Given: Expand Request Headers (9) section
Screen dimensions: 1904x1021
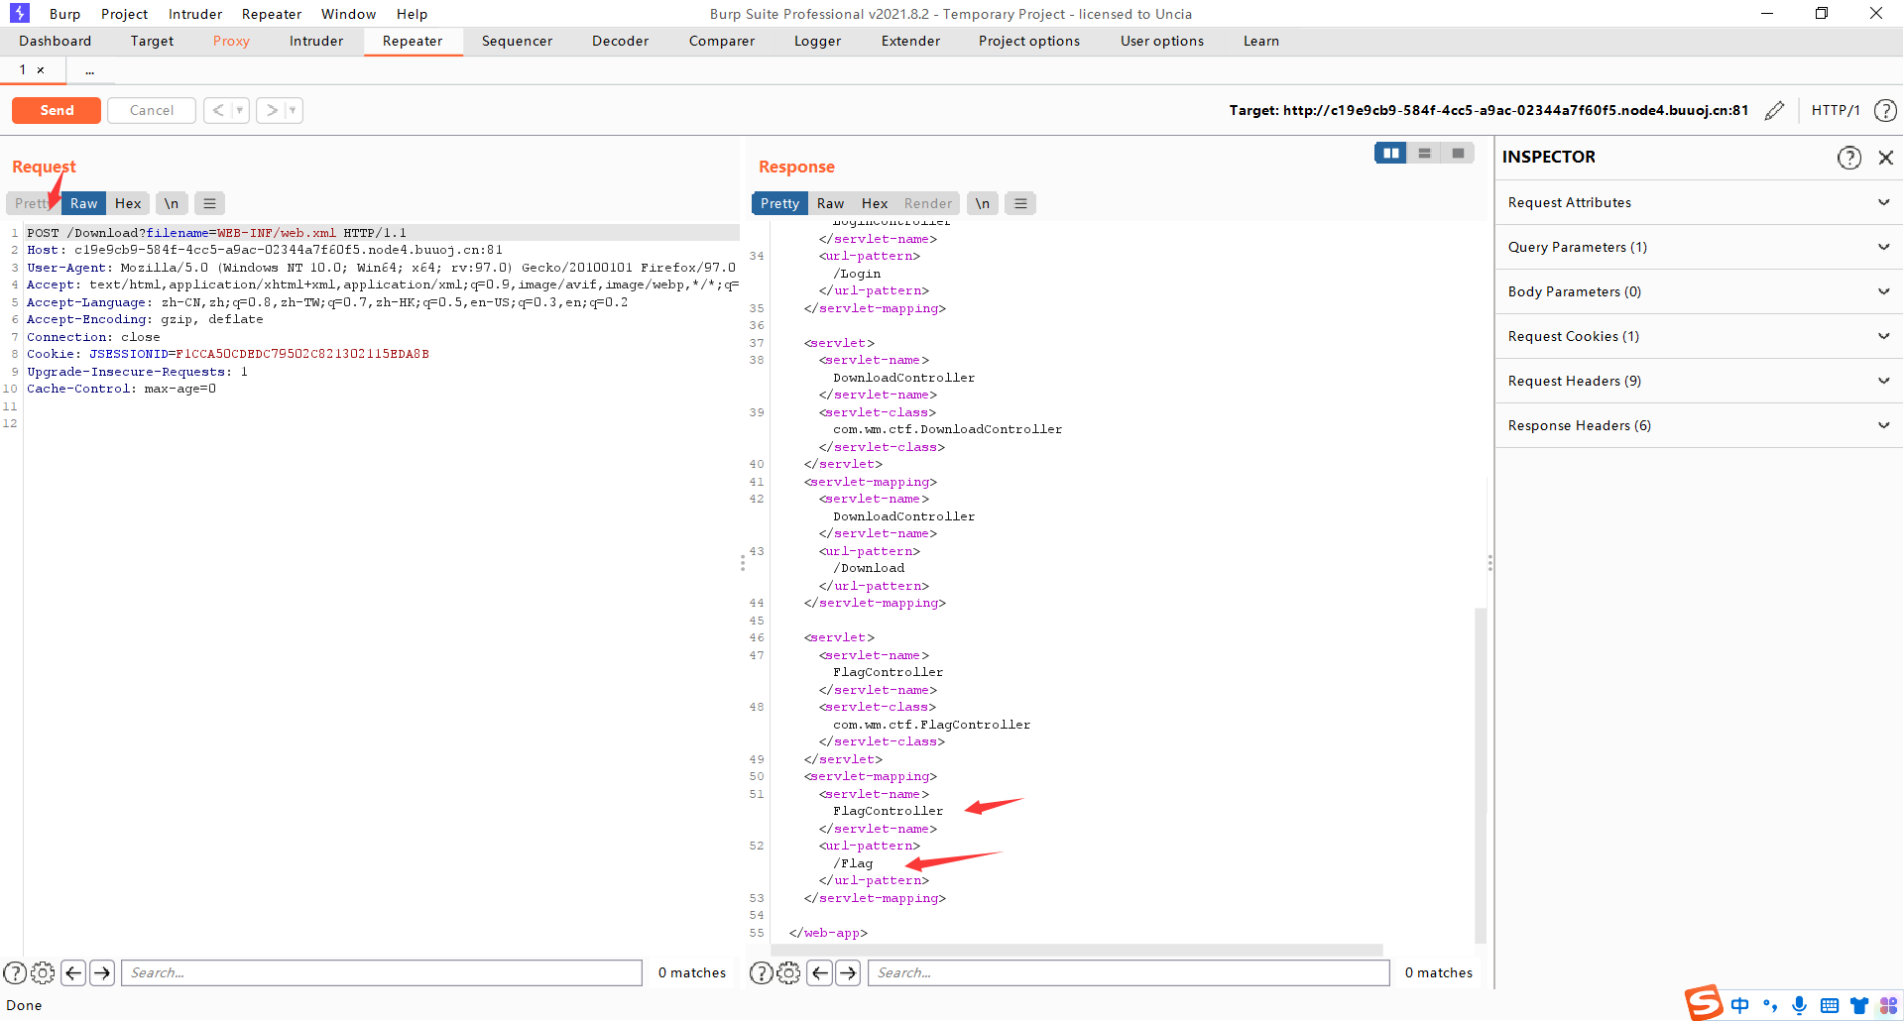Looking at the screenshot, I should tap(1699, 381).
